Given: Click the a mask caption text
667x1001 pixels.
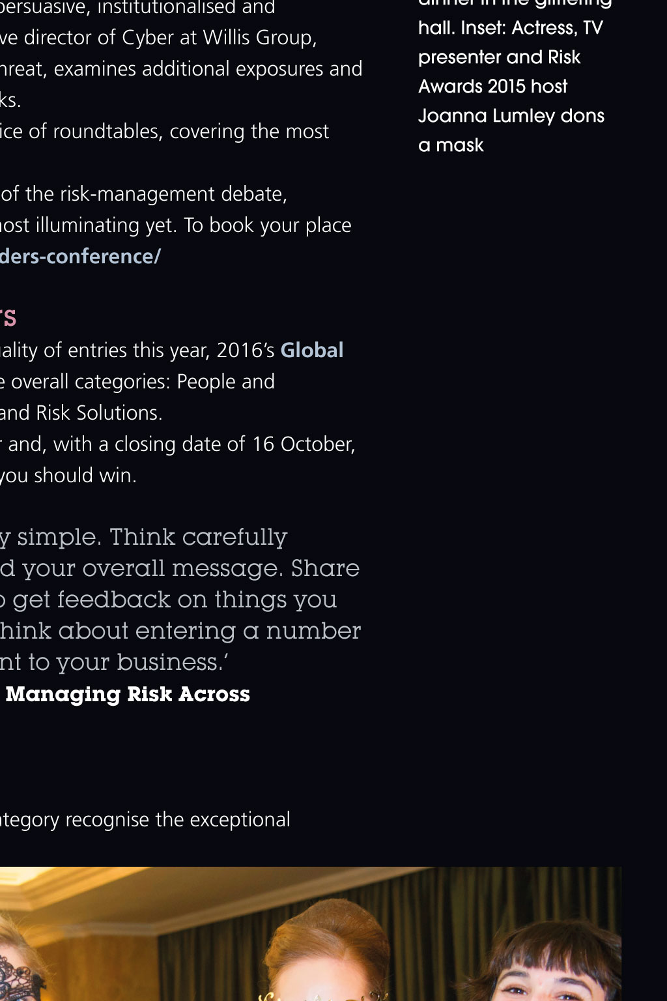Looking at the screenshot, I should [x=451, y=145].
